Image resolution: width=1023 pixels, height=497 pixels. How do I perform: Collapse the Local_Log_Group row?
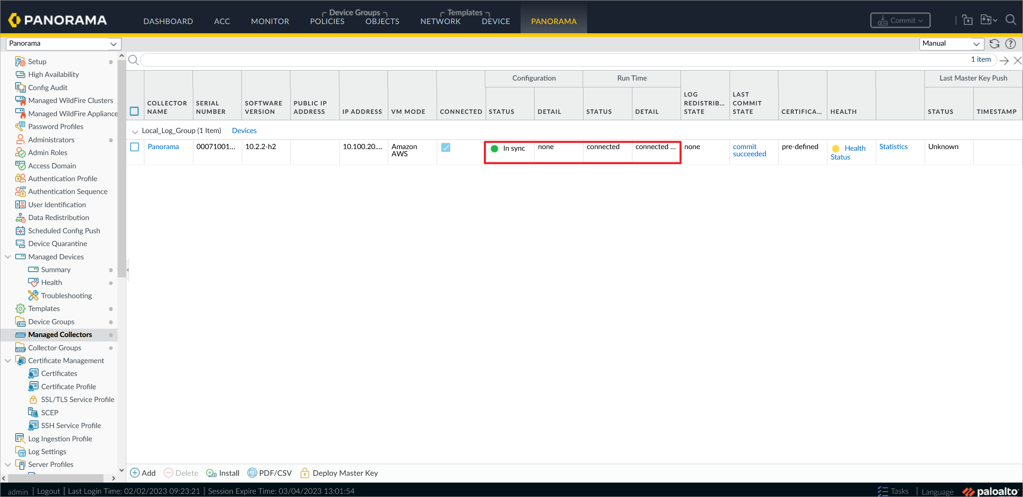pyautogui.click(x=135, y=131)
